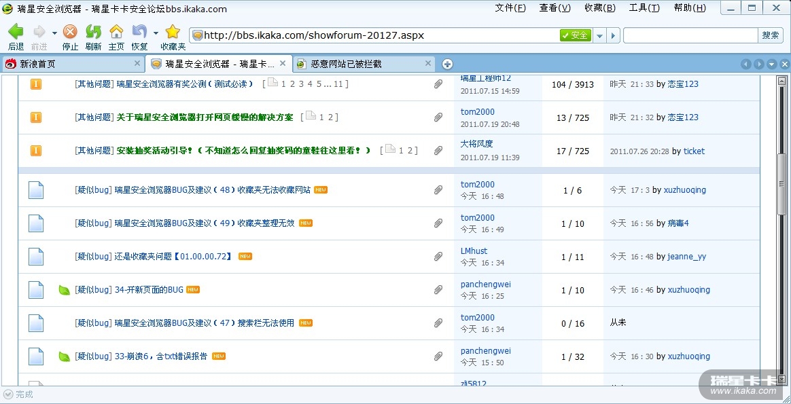Screen dimensions: 791x404
Task: Expand the address bar history dropdown
Action: click(599, 36)
